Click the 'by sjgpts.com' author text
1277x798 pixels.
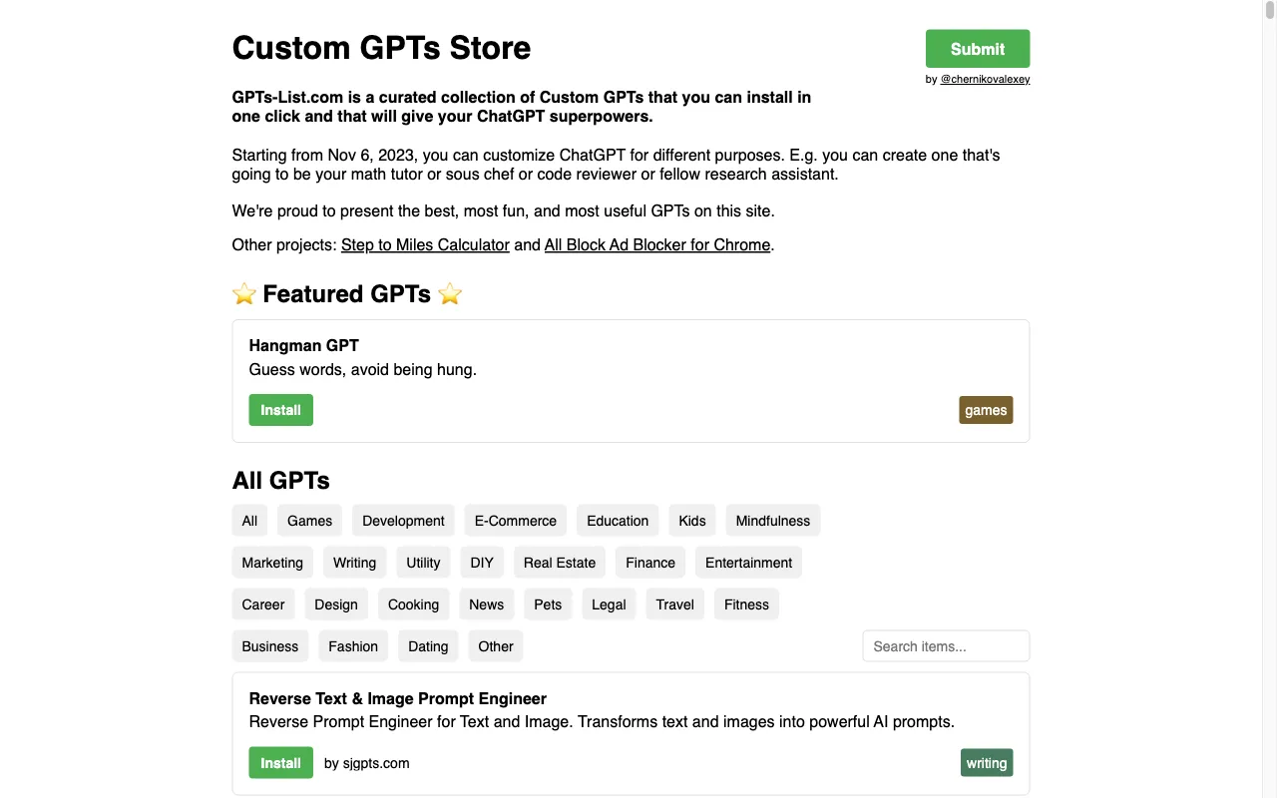[367, 763]
